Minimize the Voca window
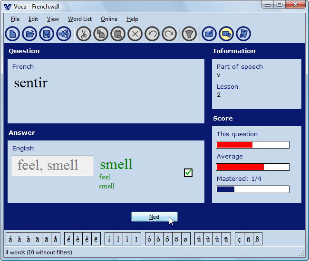 coord(268,5)
